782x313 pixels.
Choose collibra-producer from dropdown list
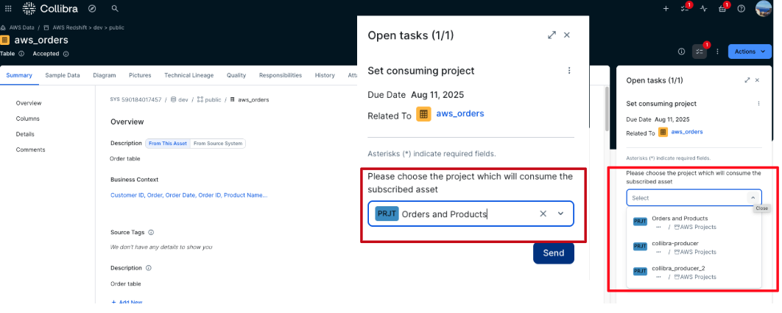[x=694, y=247]
